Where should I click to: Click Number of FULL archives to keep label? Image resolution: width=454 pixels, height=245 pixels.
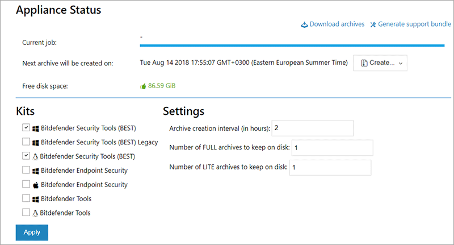pyautogui.click(x=230, y=147)
